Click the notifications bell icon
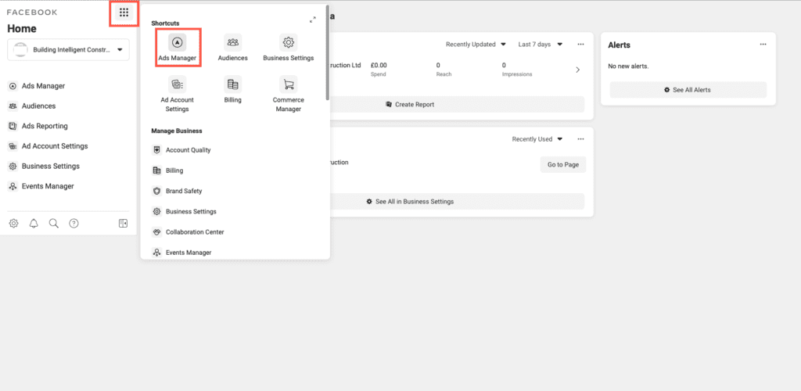 pos(34,224)
